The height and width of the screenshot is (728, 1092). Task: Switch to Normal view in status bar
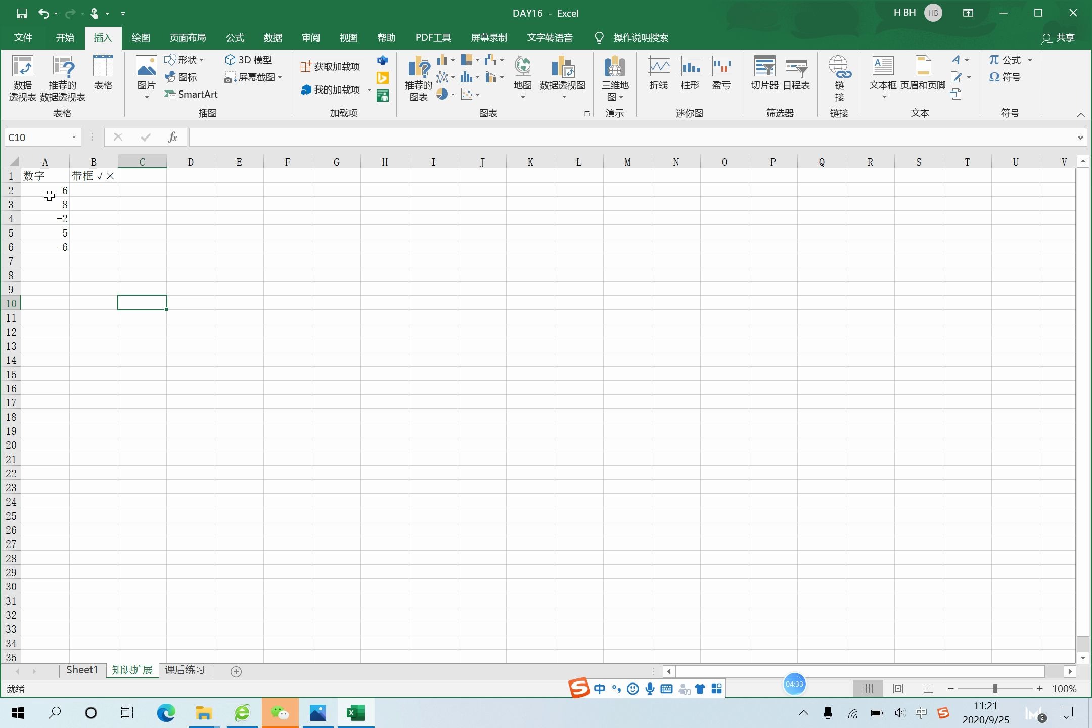868,689
